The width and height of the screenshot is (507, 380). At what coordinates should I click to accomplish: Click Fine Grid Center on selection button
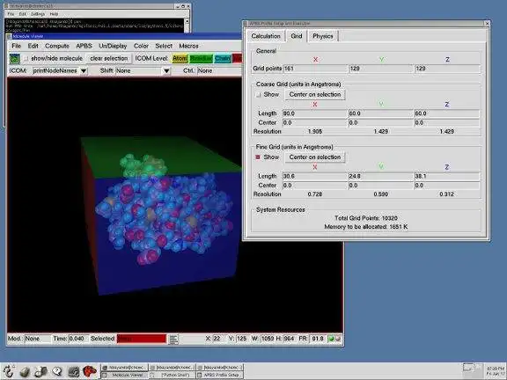(315, 157)
